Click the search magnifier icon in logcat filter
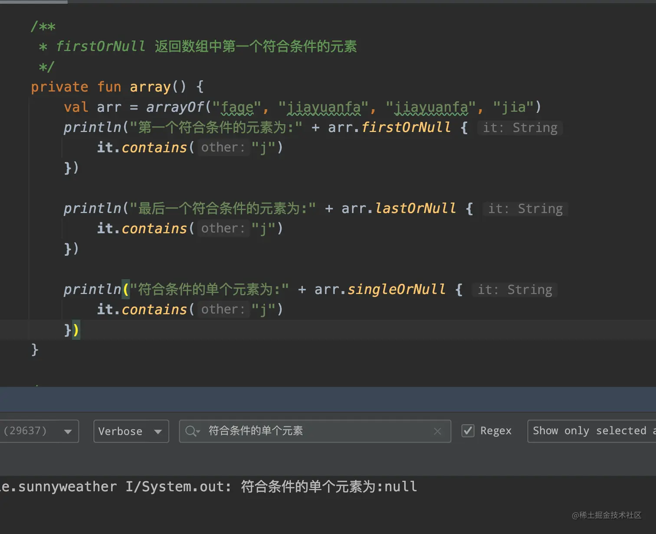The height and width of the screenshot is (534, 656). pos(192,431)
